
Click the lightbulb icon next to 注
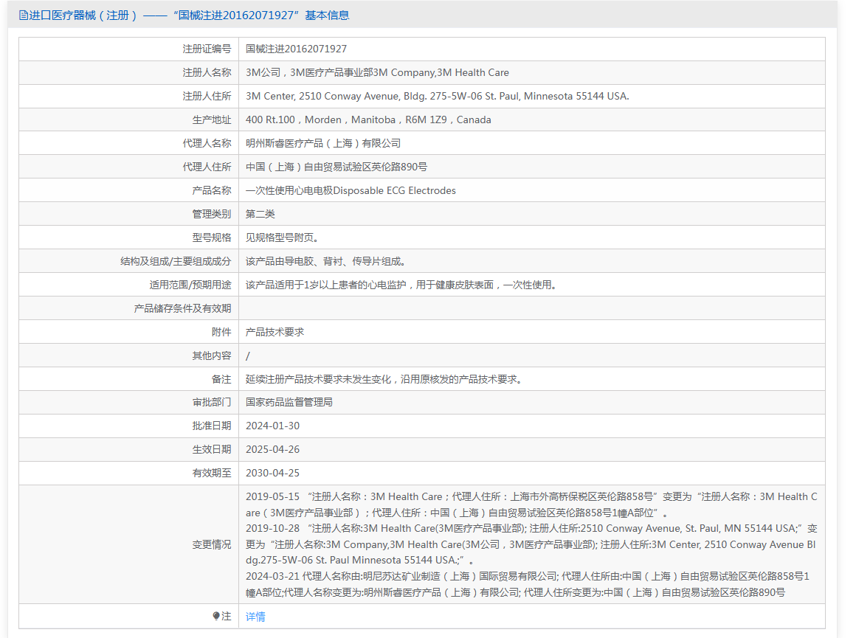tap(216, 616)
